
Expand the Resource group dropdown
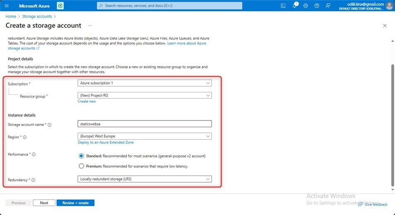pos(145,95)
